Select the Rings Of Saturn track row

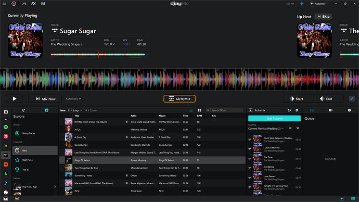pyautogui.click(x=152, y=160)
